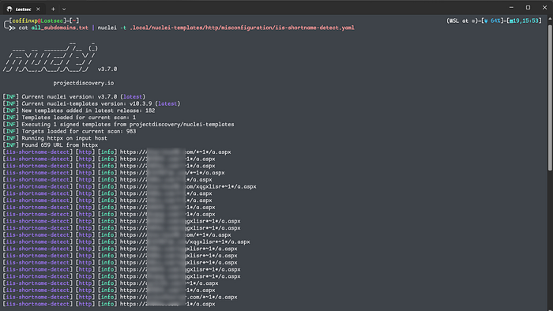This screenshot has width=553, height=311.
Task: Click 'Current nuclei version: v3.7.0' line
Action: (x=74, y=97)
